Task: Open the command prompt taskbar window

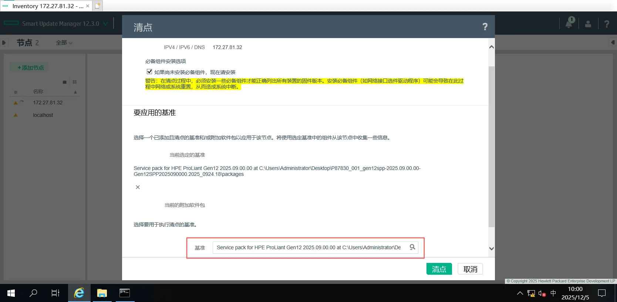Action: pos(125,293)
